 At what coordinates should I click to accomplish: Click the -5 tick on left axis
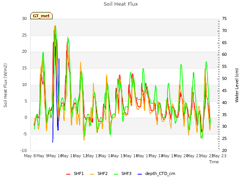25,134
